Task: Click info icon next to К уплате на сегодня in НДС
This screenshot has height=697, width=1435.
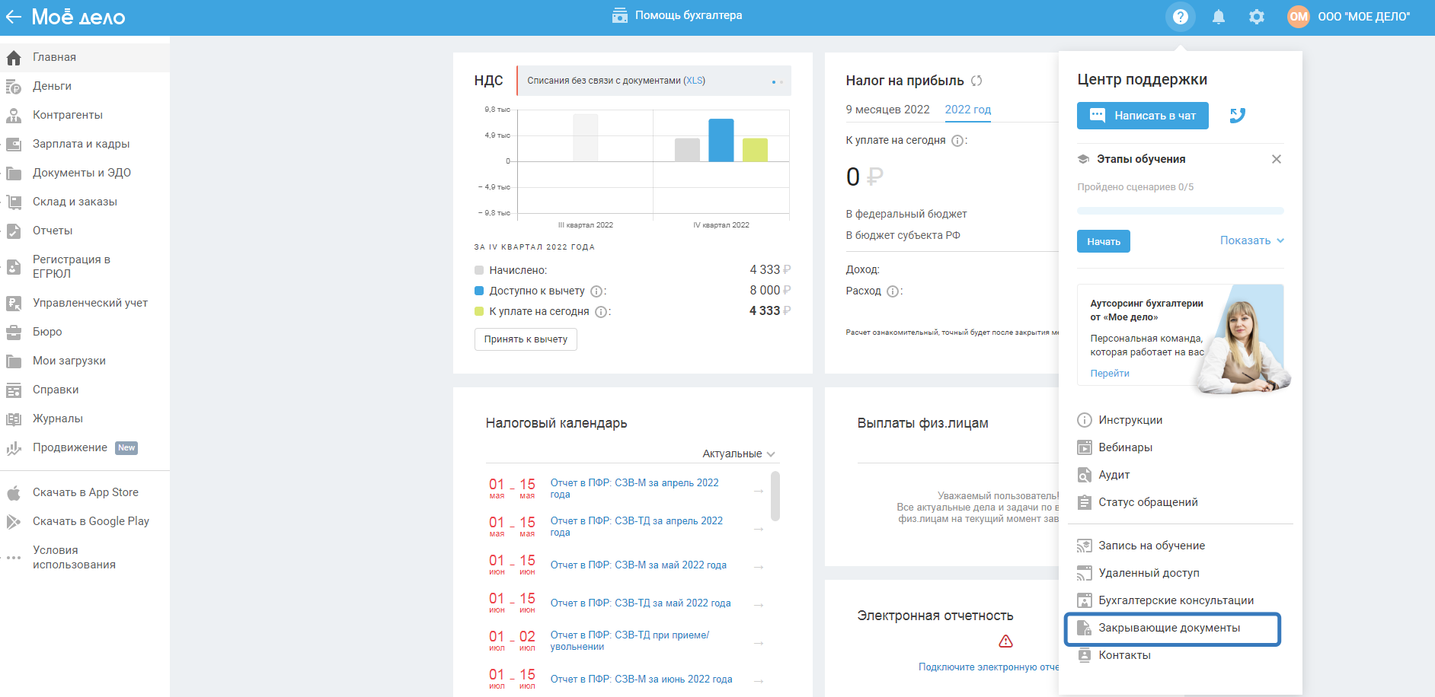Action: (x=601, y=312)
